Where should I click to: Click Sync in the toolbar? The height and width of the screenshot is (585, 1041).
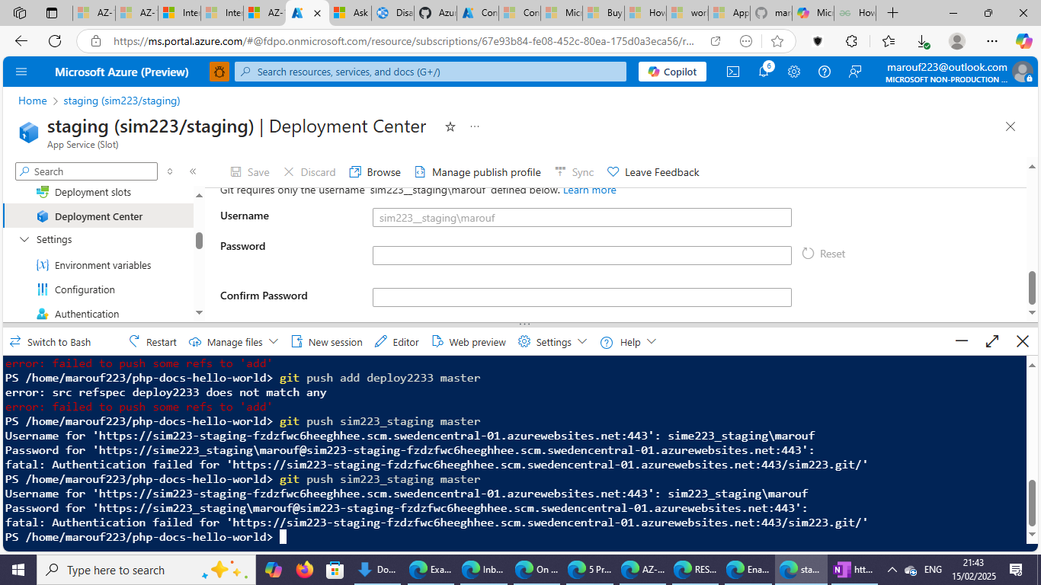575,172
